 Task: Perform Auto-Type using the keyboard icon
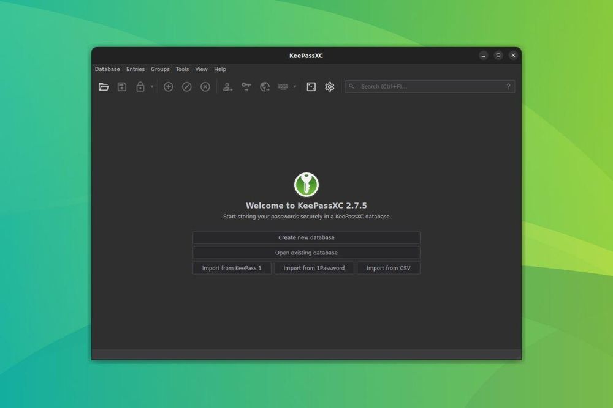(283, 86)
